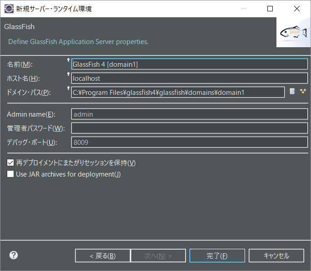Viewport: 311px width, 271px height.
Task: Click the Eclipse window icon in title bar
Action: coord(9,9)
